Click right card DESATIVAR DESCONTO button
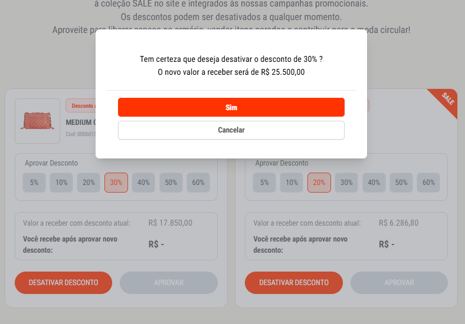The height and width of the screenshot is (324, 465). [294, 283]
